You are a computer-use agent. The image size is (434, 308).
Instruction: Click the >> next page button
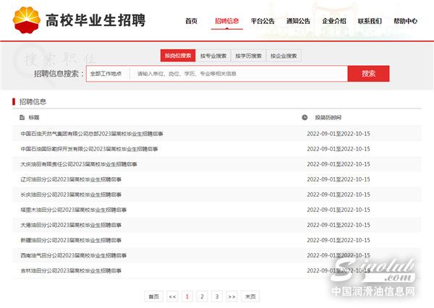click(231, 296)
